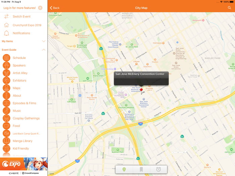
Task: Tap the Denny's marker on the map
Action: [207, 165]
